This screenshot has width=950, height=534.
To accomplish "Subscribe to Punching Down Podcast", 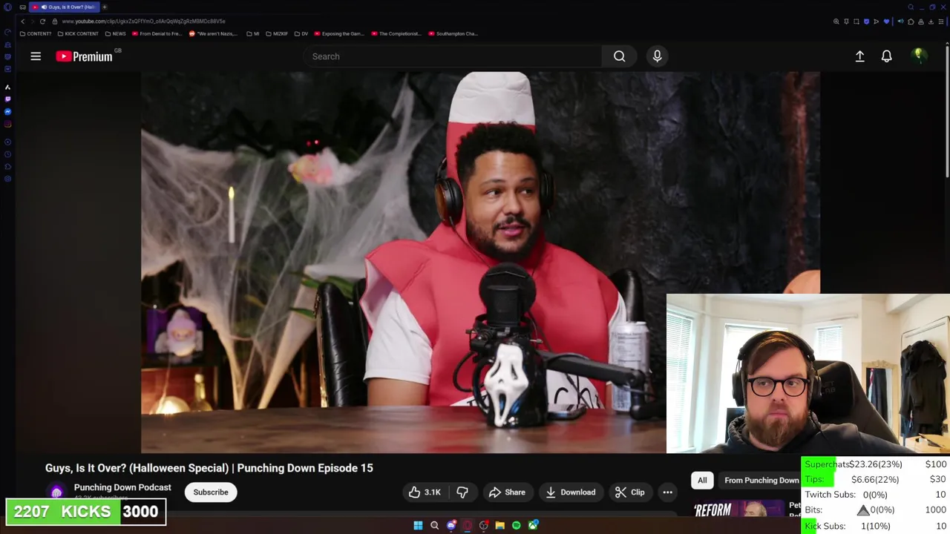I will tap(211, 492).
